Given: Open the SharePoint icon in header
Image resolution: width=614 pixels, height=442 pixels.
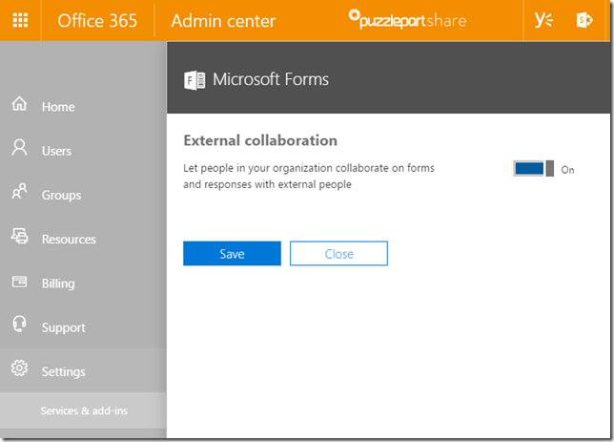Looking at the screenshot, I should pos(584,20).
